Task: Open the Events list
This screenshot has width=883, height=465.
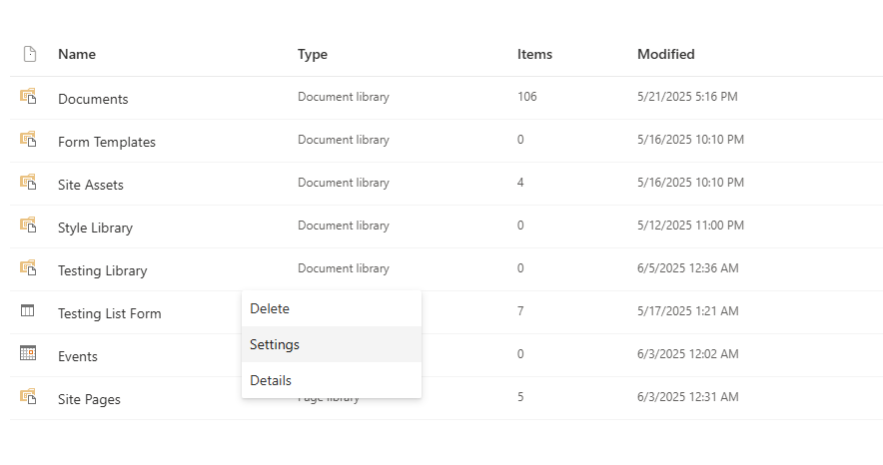Action: click(x=78, y=356)
